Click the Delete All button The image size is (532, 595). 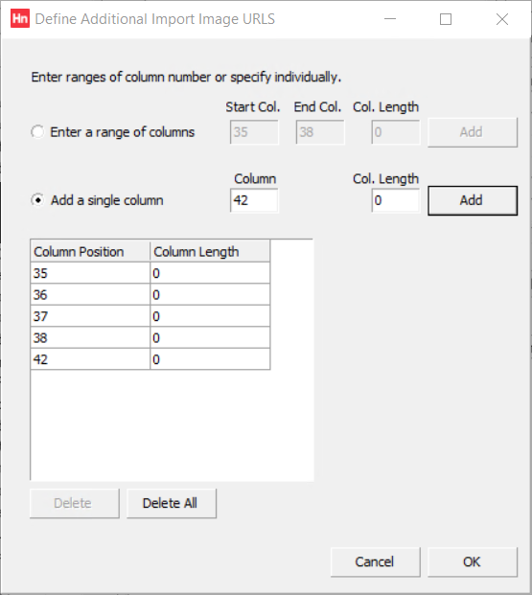(x=172, y=503)
